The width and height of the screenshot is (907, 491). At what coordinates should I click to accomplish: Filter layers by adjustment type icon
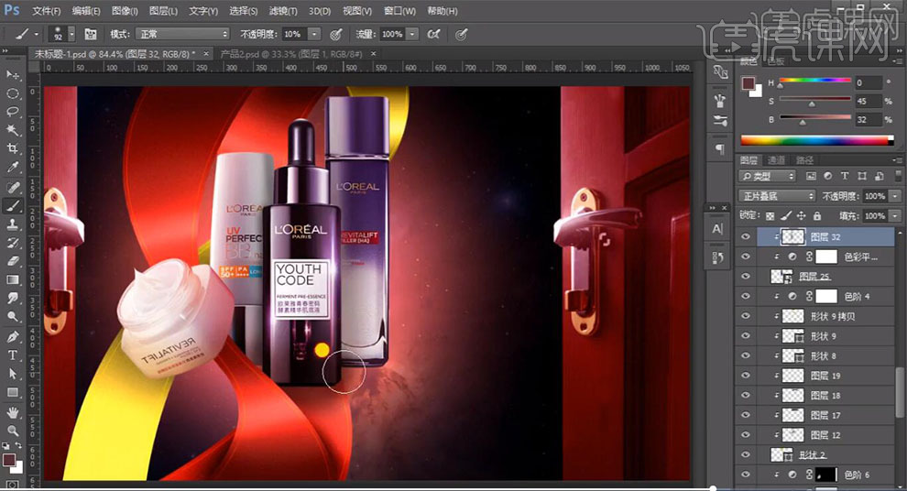coord(828,176)
